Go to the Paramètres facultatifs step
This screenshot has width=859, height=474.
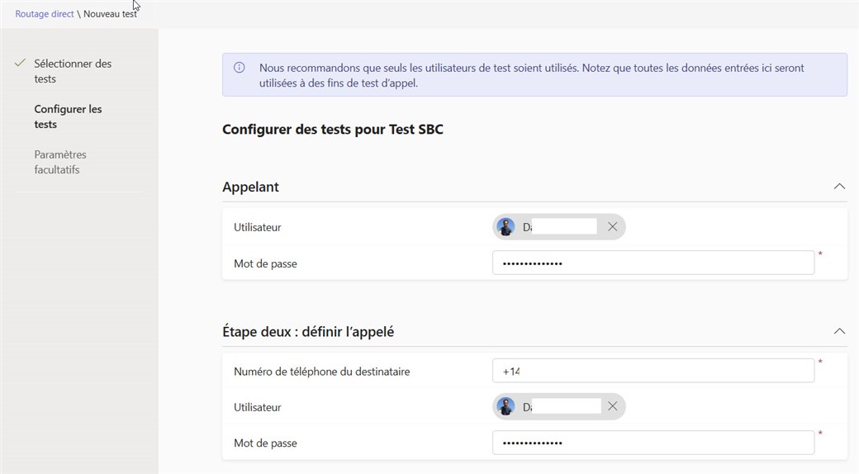[60, 162]
